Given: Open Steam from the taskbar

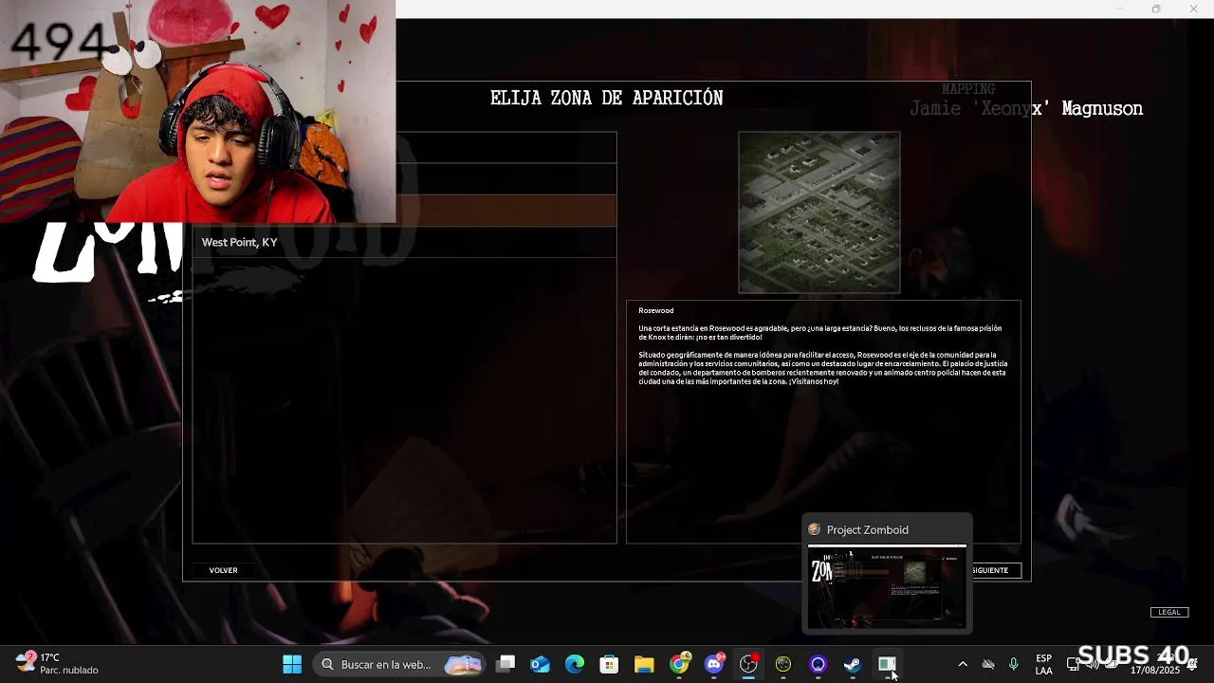Looking at the screenshot, I should point(853,664).
